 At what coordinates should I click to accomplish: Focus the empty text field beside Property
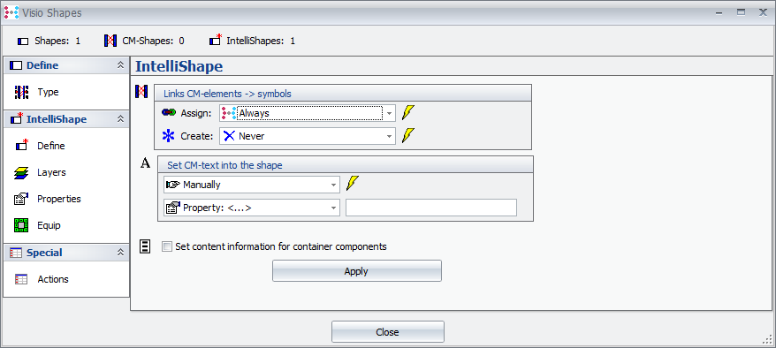pyautogui.click(x=431, y=208)
